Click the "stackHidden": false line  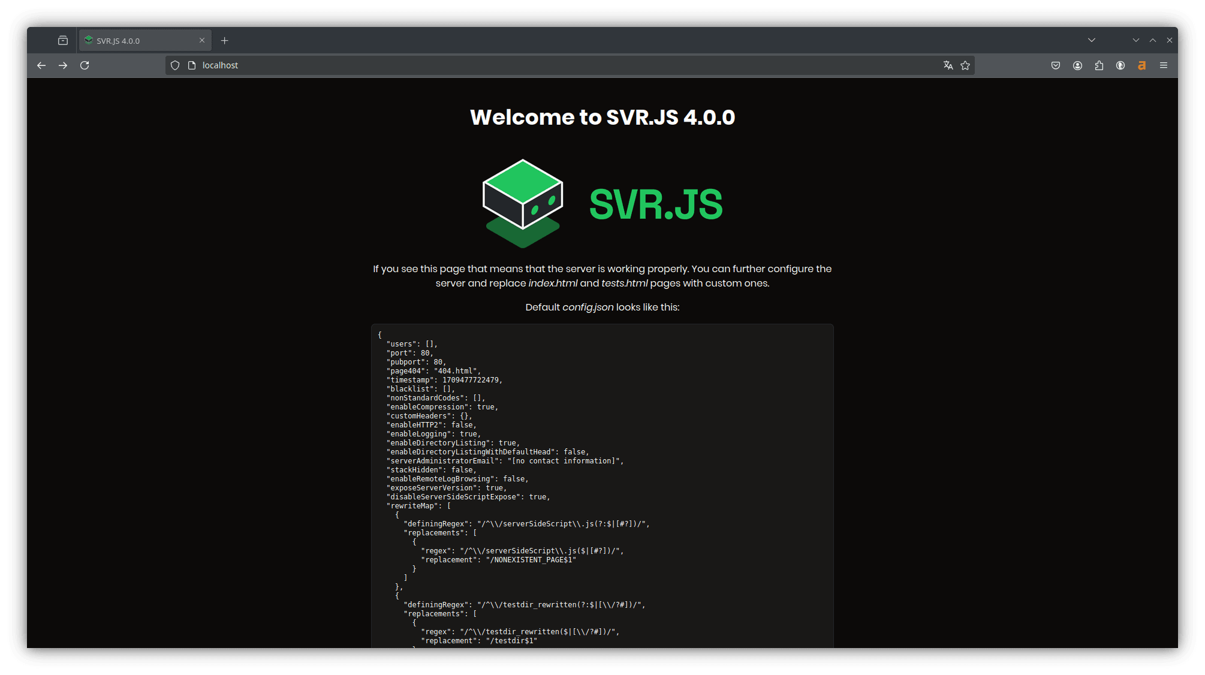pos(432,470)
